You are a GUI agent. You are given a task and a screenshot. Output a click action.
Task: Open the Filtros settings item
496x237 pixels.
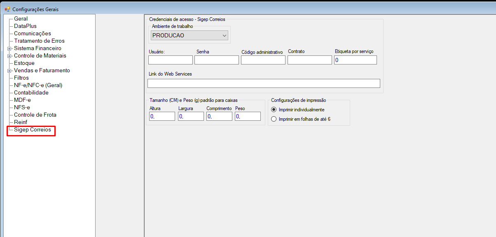21,78
